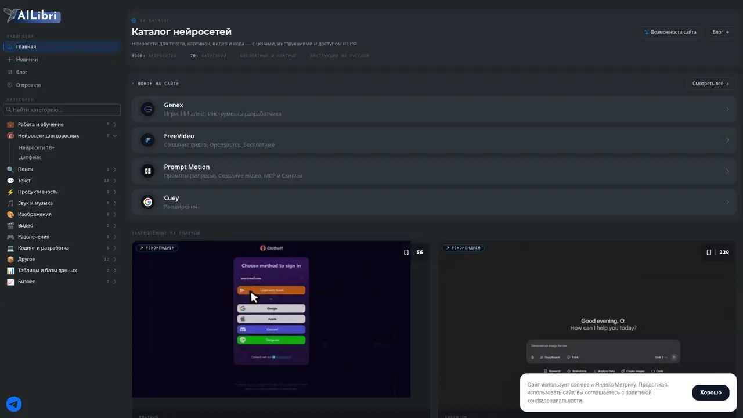The height and width of the screenshot is (418, 743).
Task: Click the clapperboard icon for Видео
Action: point(10,226)
